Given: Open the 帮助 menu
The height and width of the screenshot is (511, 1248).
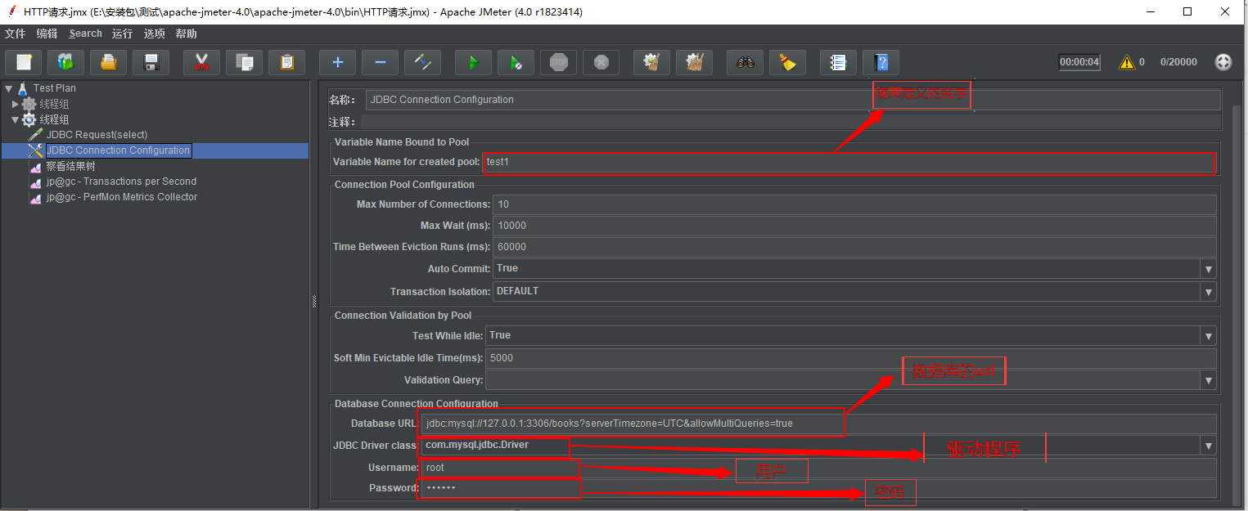Looking at the screenshot, I should (187, 34).
